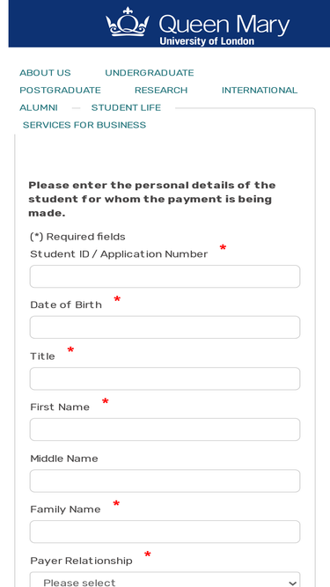The image size is (330, 587).
Task: Click the Middle Name input field
Action: click(165, 481)
